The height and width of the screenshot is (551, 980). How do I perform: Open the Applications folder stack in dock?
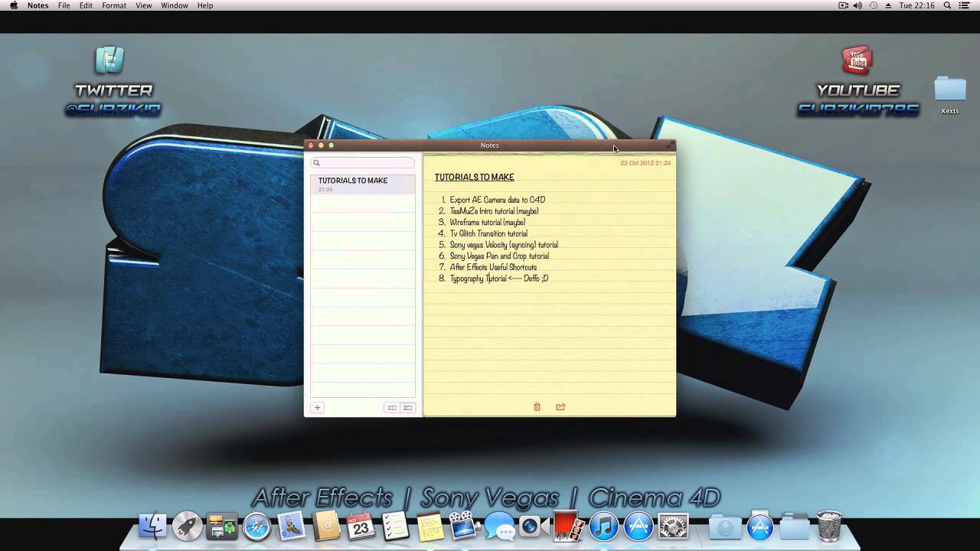coord(759,526)
